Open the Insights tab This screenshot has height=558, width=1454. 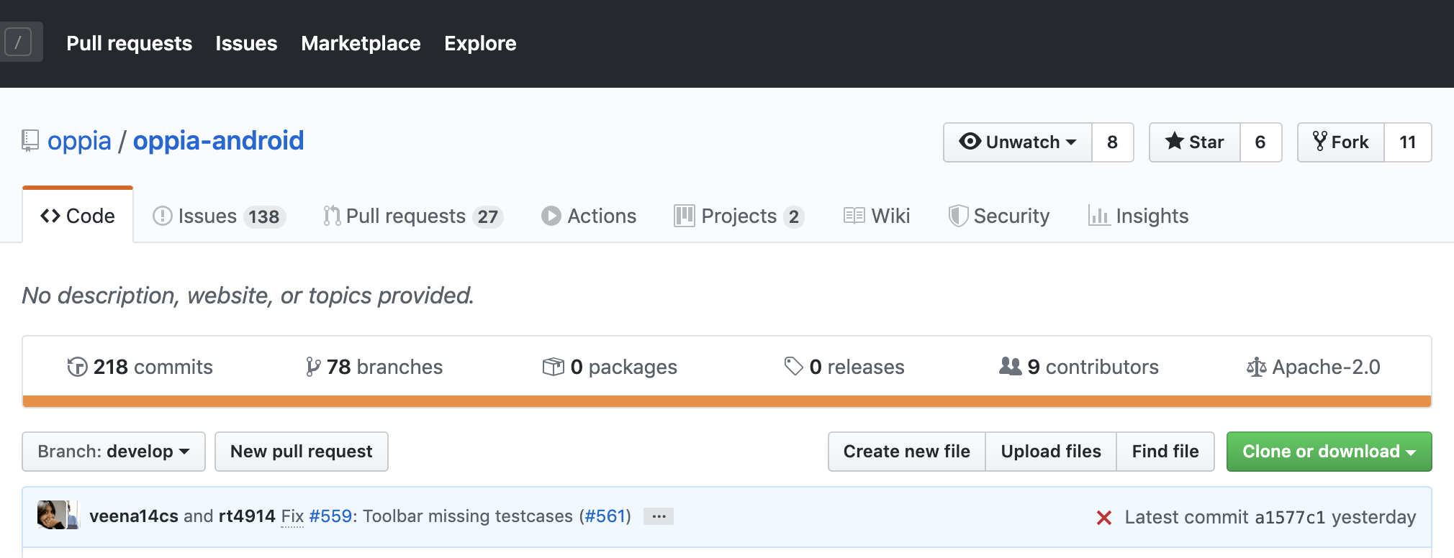[1138, 216]
